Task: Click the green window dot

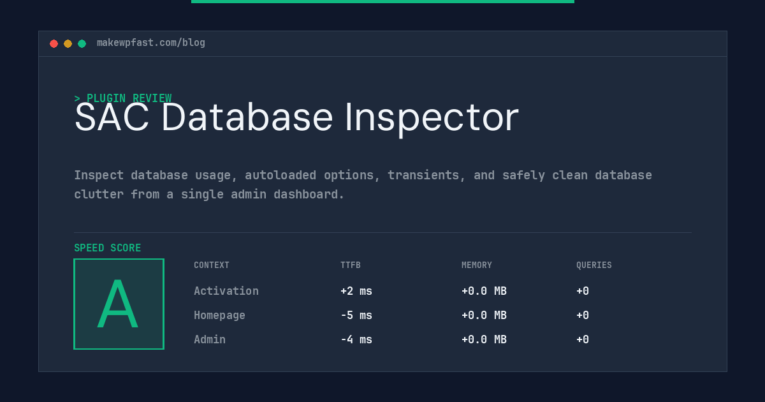Action: click(82, 43)
